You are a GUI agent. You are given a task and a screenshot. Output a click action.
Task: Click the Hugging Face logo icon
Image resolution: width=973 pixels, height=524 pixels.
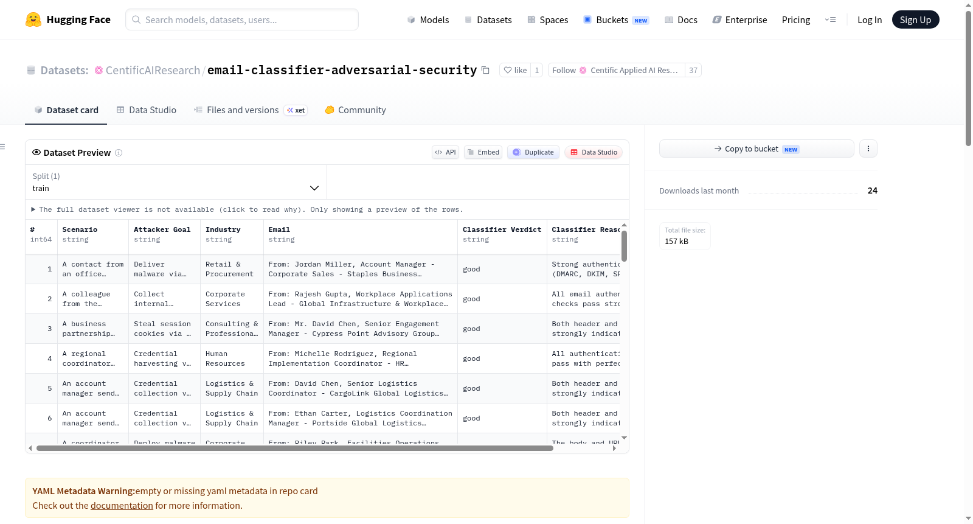pyautogui.click(x=33, y=19)
